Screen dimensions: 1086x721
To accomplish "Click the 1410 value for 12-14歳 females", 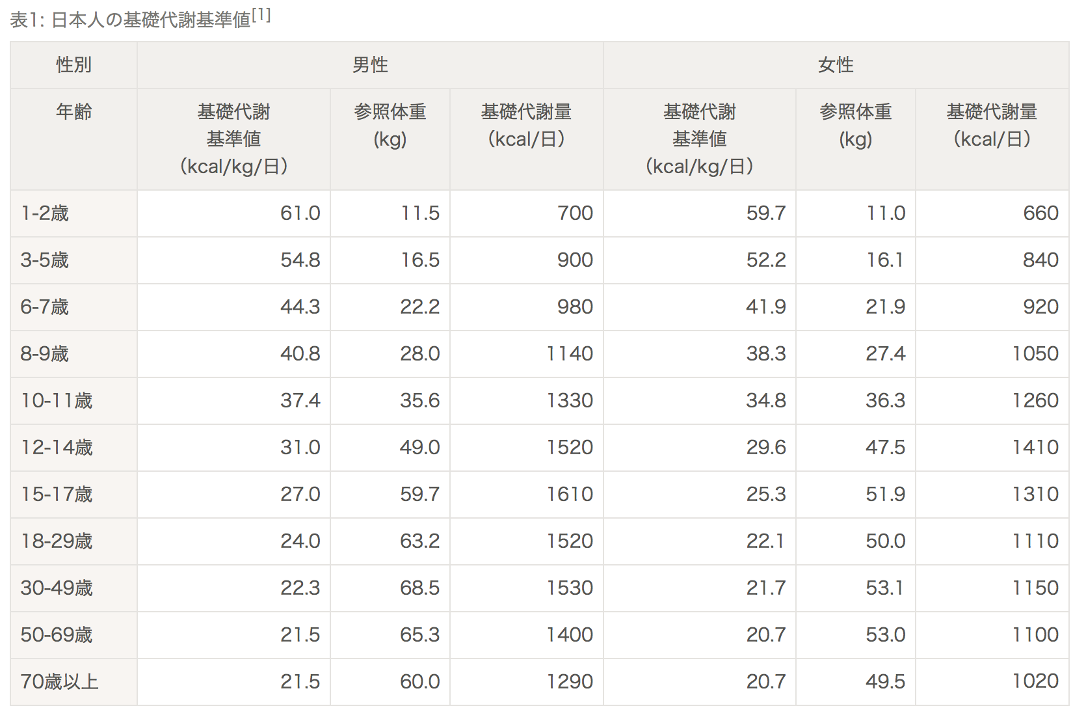I will (x=1035, y=448).
